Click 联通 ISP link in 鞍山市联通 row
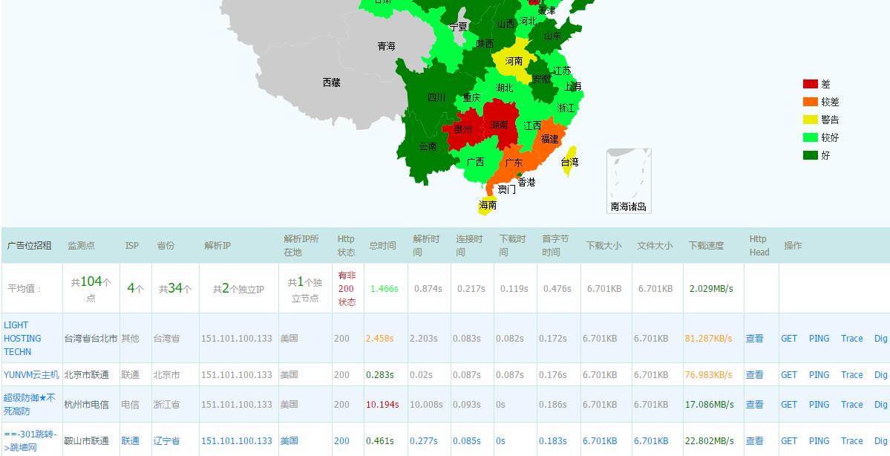The image size is (890, 456). tap(130, 440)
